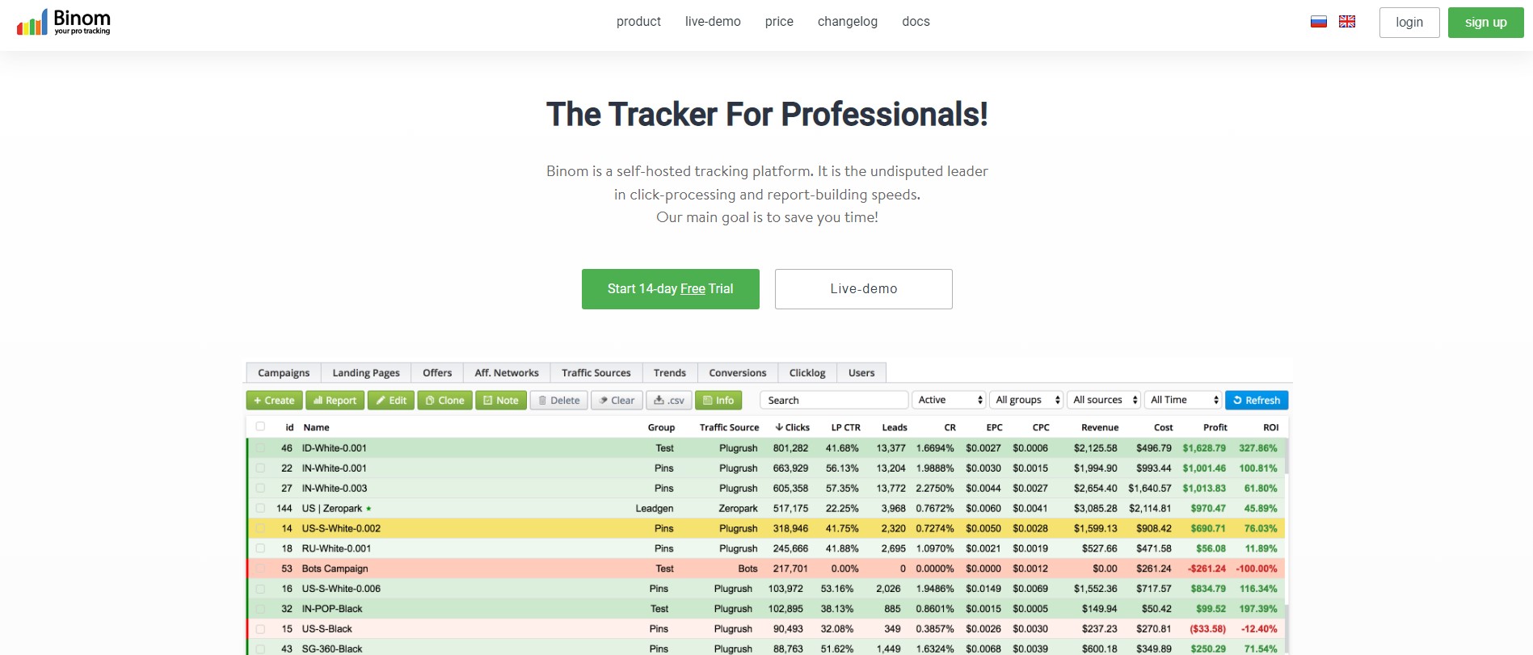
Task: Click the SG-360-Black campaign name
Action: pos(332,649)
